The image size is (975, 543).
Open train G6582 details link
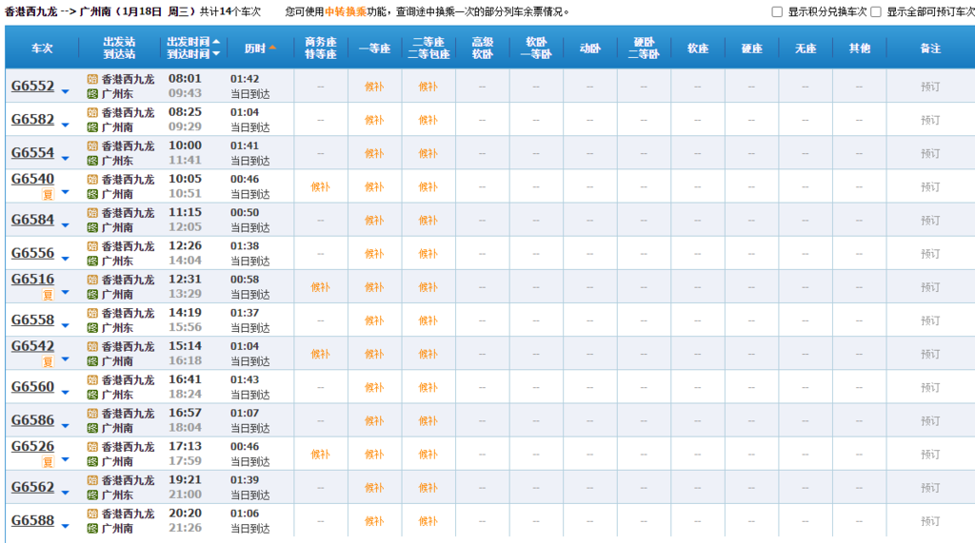[x=33, y=119]
